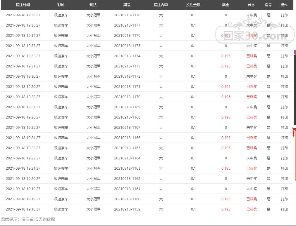Click bet time 2021-09-18 19:36:27

click(23, 15)
